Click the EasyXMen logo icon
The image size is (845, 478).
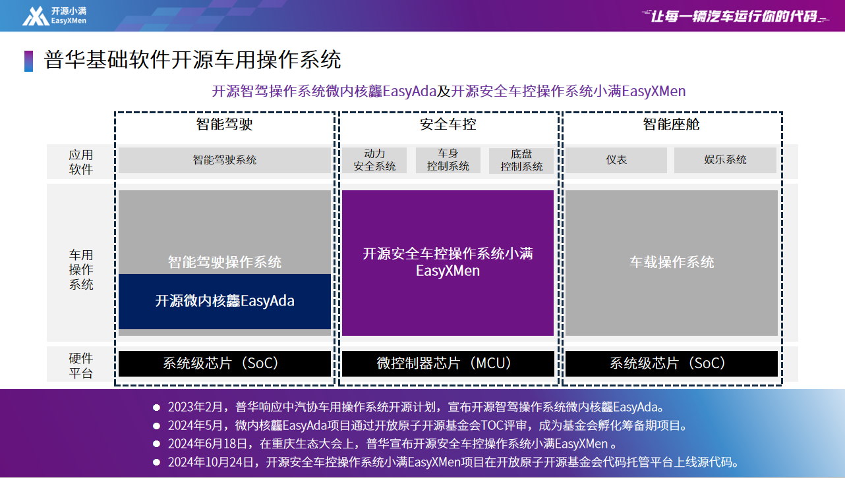click(36, 16)
